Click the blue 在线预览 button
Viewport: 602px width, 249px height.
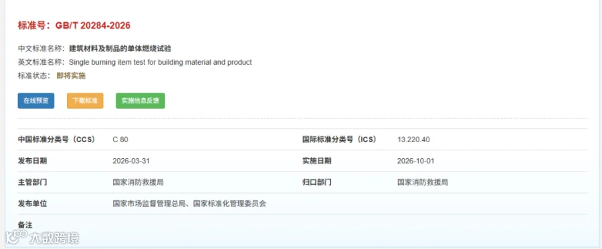click(36, 101)
